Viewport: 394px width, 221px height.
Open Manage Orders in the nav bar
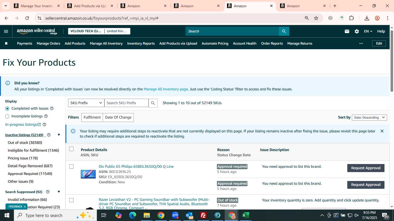[x=48, y=43]
